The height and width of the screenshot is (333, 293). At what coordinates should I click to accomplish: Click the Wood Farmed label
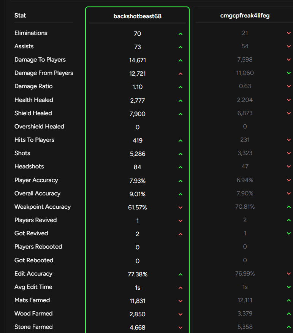coord(33,314)
